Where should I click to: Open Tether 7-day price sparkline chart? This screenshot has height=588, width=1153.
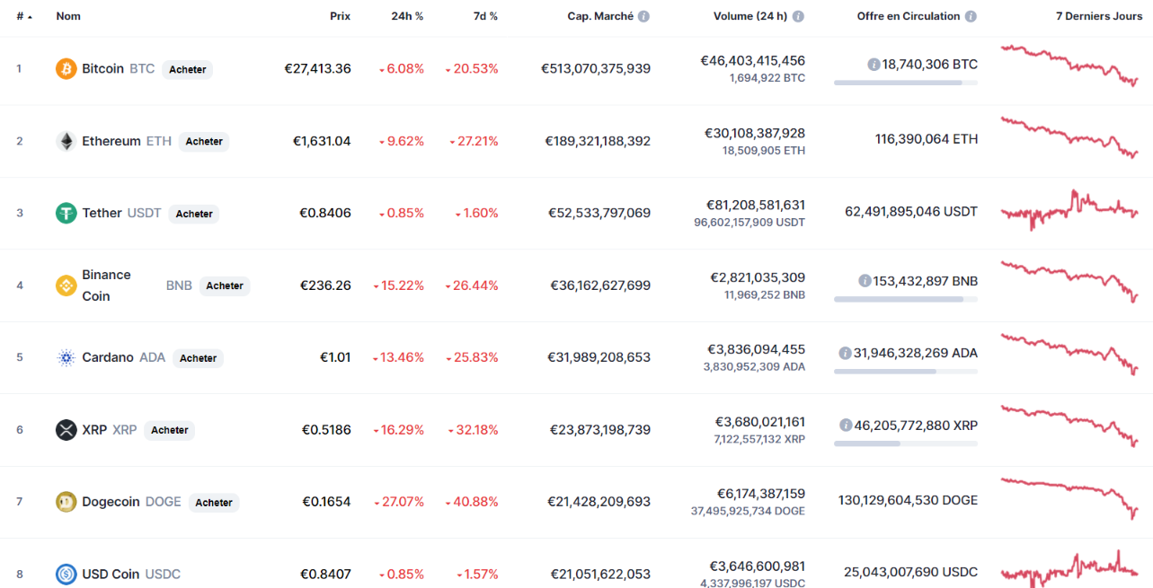(x=1069, y=212)
